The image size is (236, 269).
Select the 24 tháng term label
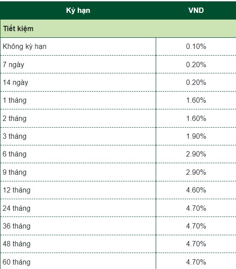click(16, 208)
